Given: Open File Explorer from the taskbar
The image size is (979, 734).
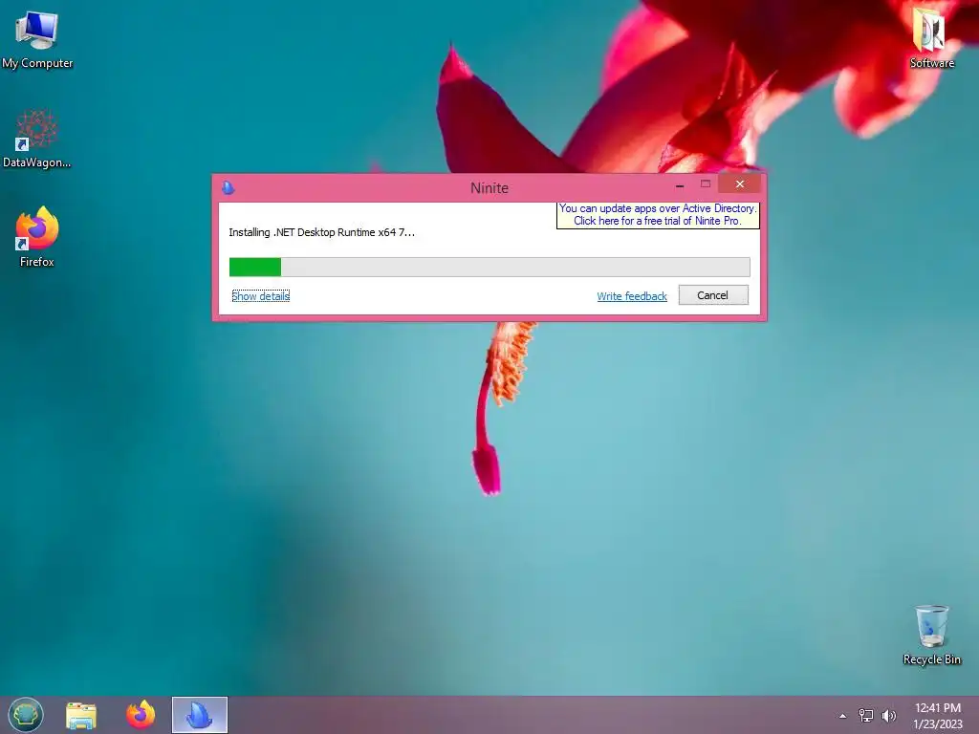Looking at the screenshot, I should point(81,715).
